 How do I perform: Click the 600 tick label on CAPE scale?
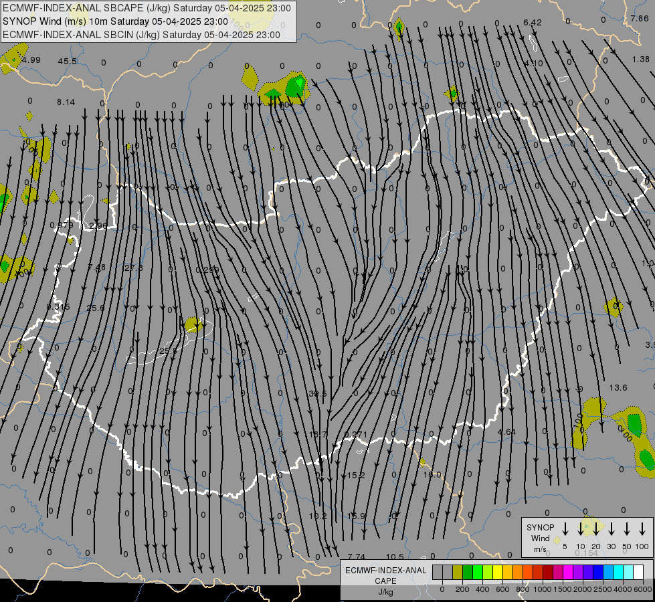[x=502, y=589]
